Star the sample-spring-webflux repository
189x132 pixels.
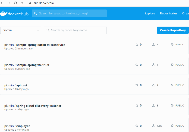pos(137,65)
